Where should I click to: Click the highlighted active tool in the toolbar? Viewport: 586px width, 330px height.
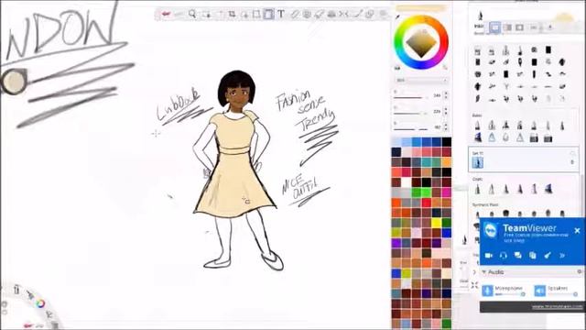point(268,15)
